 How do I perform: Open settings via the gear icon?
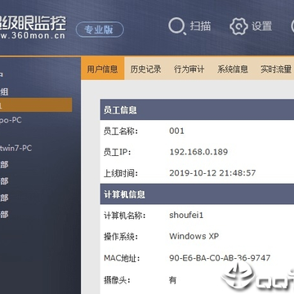(x=238, y=26)
